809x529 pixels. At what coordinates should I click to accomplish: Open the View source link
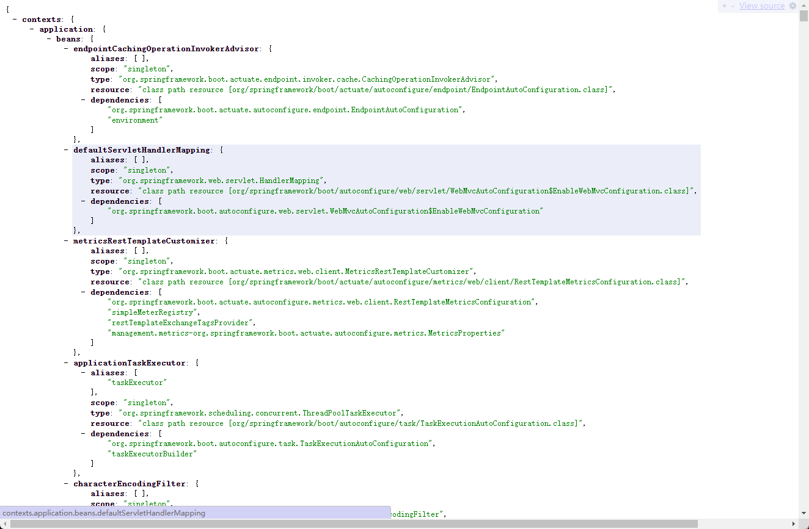[x=762, y=6]
